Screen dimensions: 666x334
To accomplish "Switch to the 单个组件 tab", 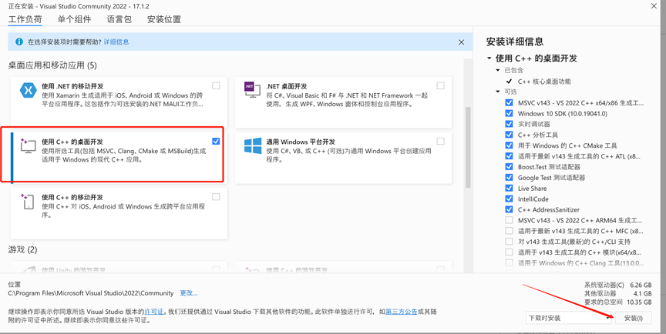I will click(74, 19).
